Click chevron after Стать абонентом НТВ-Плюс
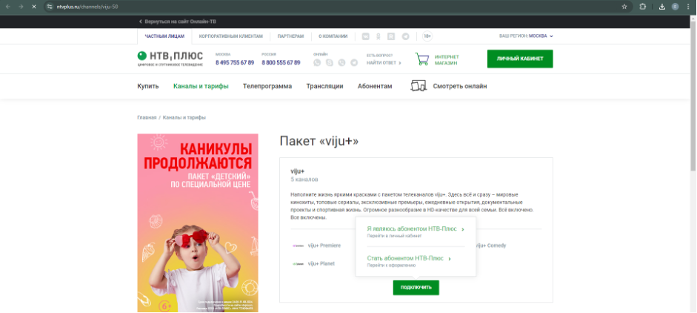Viewport: 697px width, 313px height. click(450, 259)
